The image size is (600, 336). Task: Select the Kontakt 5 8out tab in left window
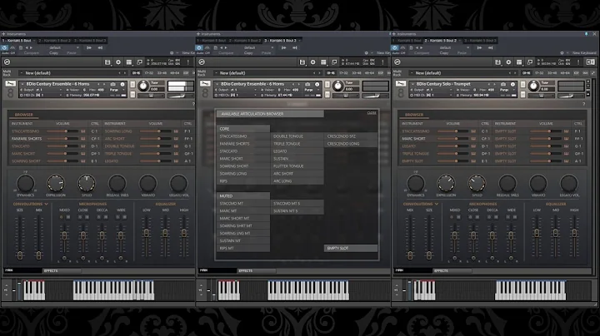pyautogui.click(x=17, y=41)
